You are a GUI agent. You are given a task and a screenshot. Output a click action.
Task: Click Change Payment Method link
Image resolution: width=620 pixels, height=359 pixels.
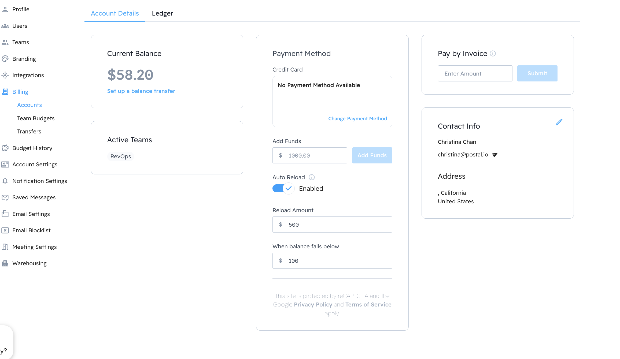(357, 119)
